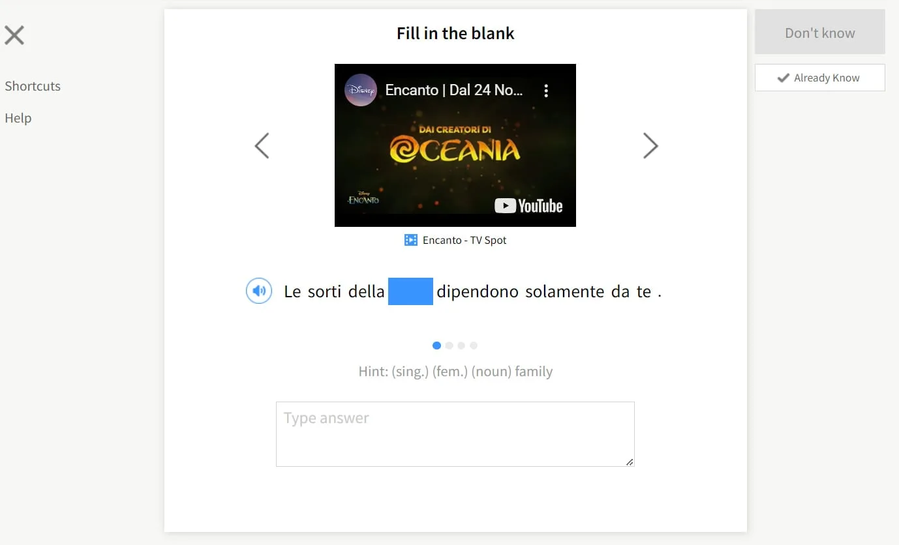Open the YouTube video options menu
The image size is (899, 545).
point(546,91)
